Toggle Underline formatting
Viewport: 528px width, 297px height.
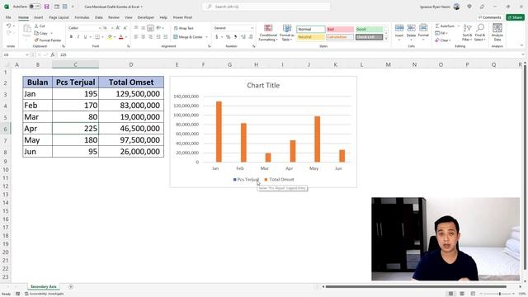click(x=85, y=36)
